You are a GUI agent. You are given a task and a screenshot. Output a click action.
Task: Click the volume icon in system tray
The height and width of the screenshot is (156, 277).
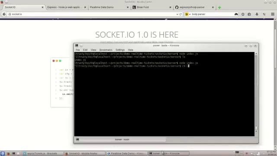pyautogui.click(x=252, y=153)
